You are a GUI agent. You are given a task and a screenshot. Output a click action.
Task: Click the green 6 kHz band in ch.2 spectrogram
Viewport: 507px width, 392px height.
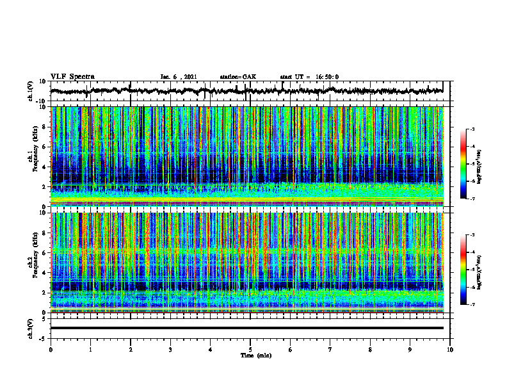click(x=247, y=250)
